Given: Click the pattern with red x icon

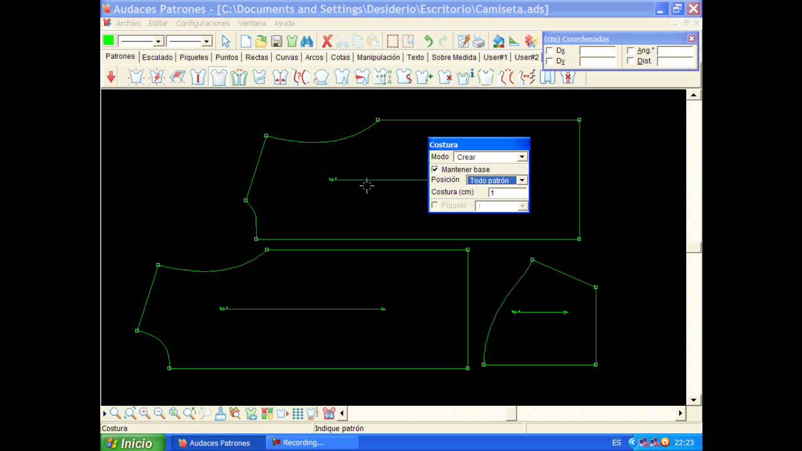Looking at the screenshot, I should pos(445,77).
